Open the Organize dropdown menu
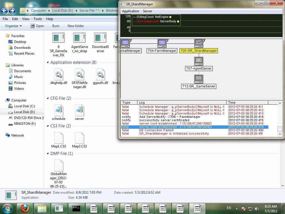Screen dimensions: 285x214 pyautogui.click(x=13, y=26)
